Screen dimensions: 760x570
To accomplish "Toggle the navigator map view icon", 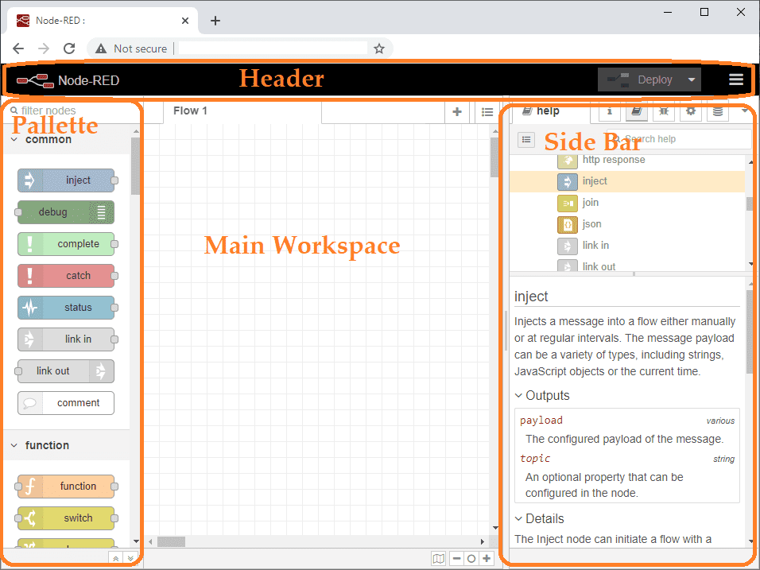I will [x=438, y=559].
